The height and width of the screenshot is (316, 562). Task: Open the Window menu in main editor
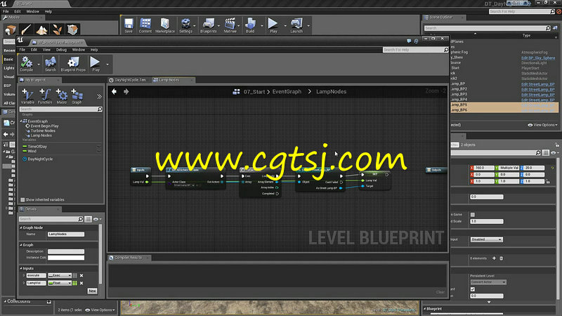coord(32,11)
